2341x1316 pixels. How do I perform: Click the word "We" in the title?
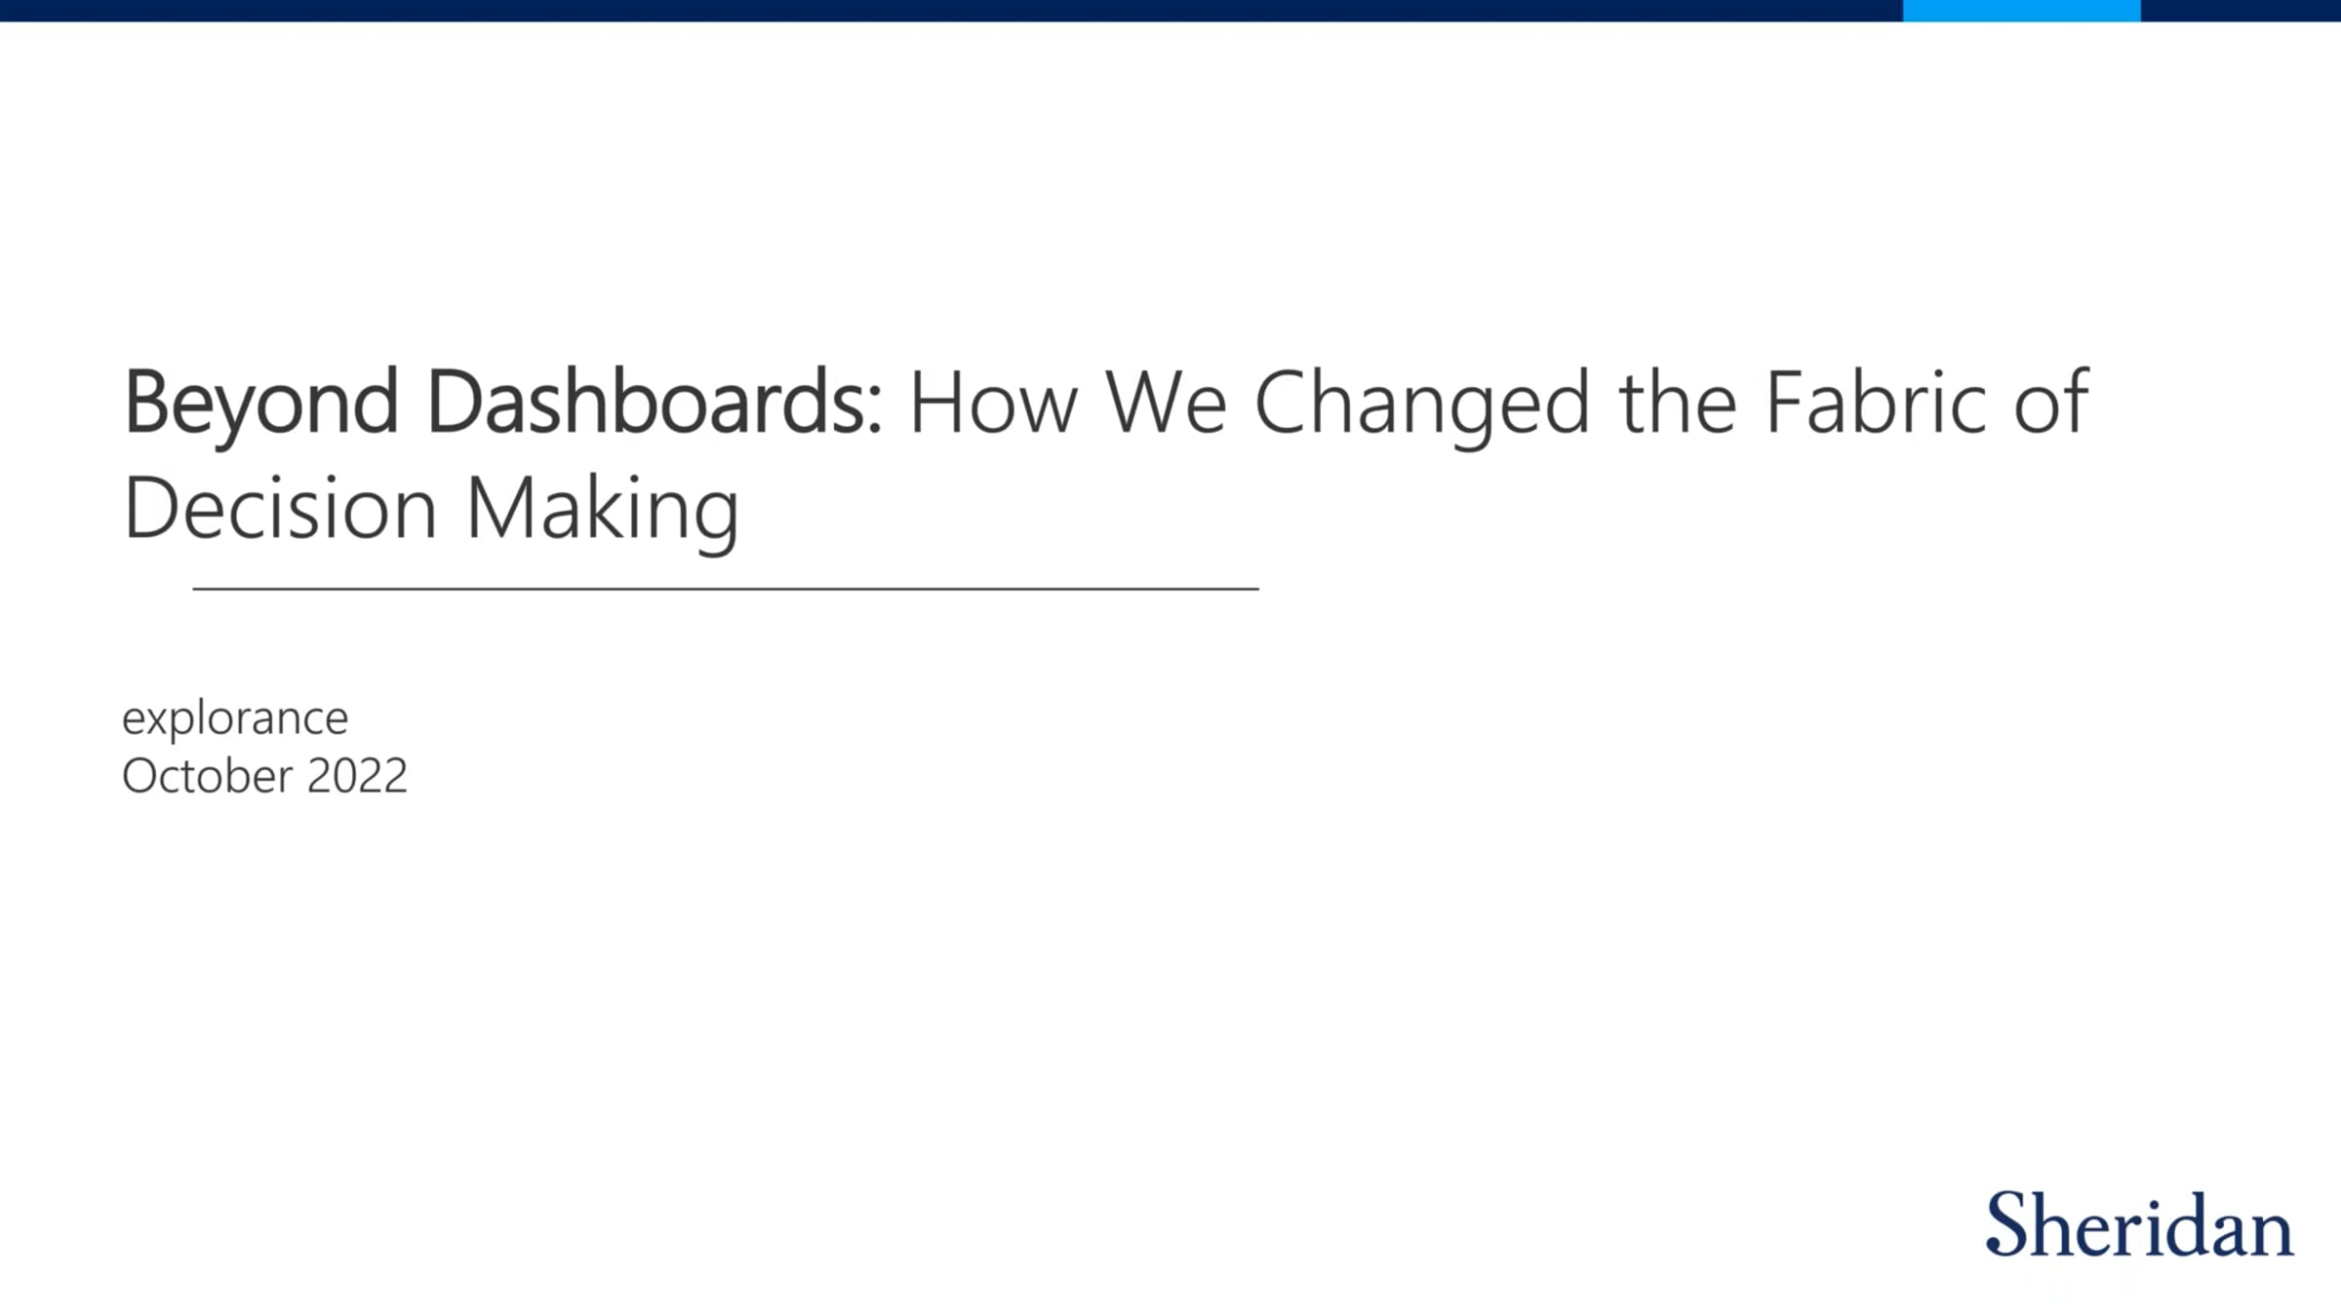[1166, 404]
